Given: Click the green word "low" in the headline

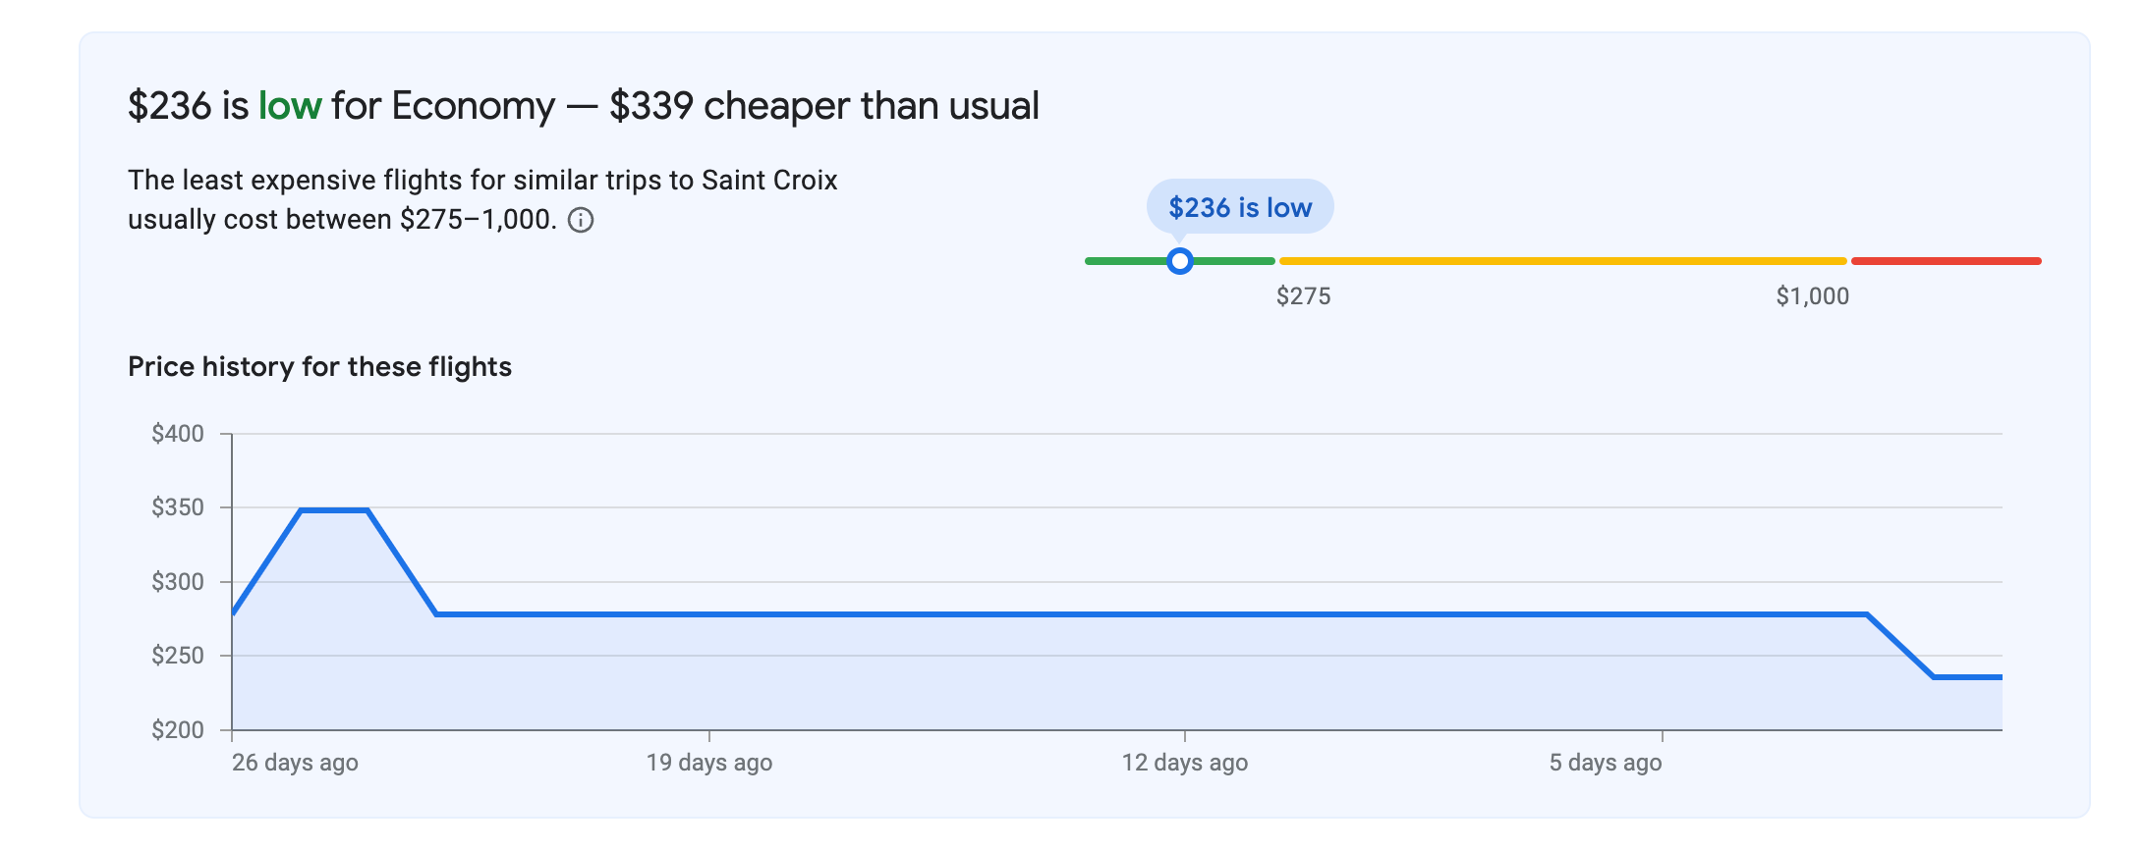Looking at the screenshot, I should (x=290, y=106).
